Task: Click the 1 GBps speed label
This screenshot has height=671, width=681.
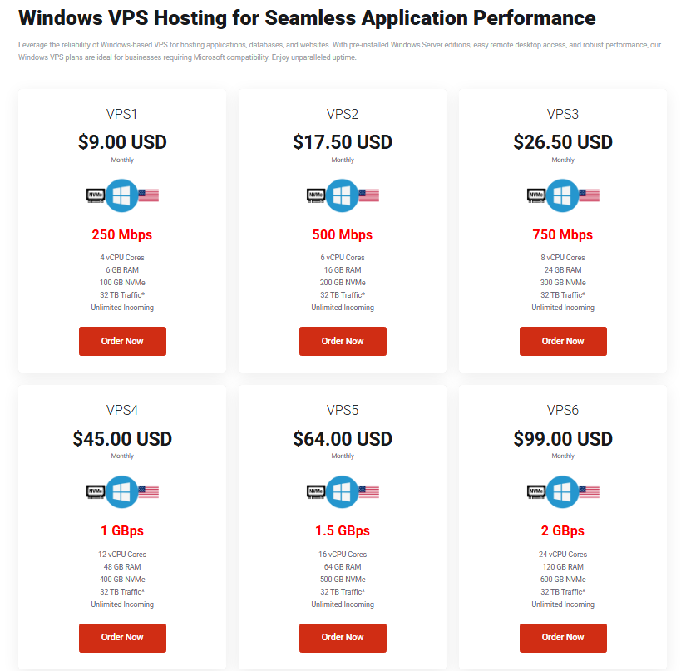Action: click(x=122, y=530)
